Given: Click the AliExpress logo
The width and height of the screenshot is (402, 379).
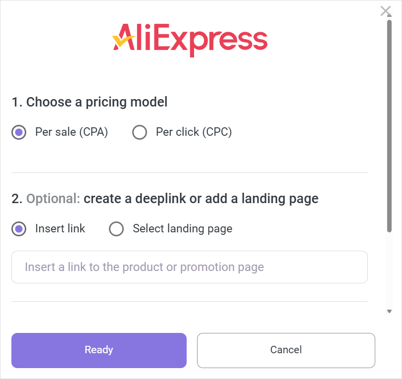Looking at the screenshot, I should click(x=190, y=38).
